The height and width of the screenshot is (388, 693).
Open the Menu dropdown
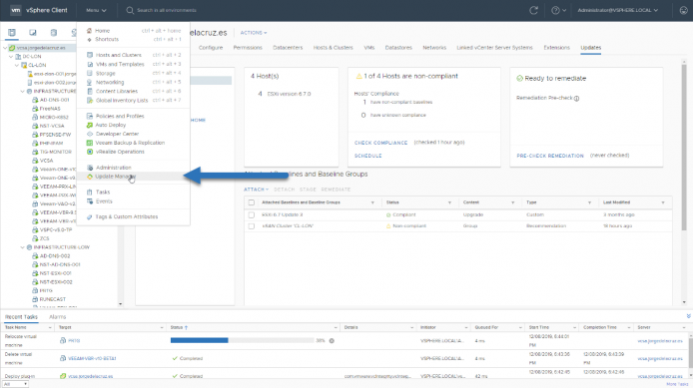(x=96, y=10)
